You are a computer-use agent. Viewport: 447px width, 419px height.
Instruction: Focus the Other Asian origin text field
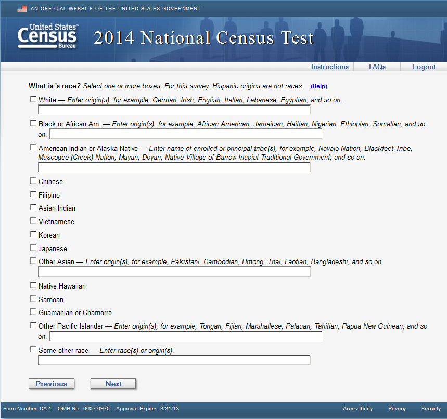tap(174, 271)
